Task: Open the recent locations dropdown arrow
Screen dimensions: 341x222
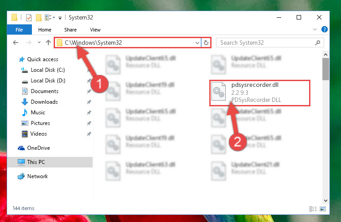Action: (39, 43)
